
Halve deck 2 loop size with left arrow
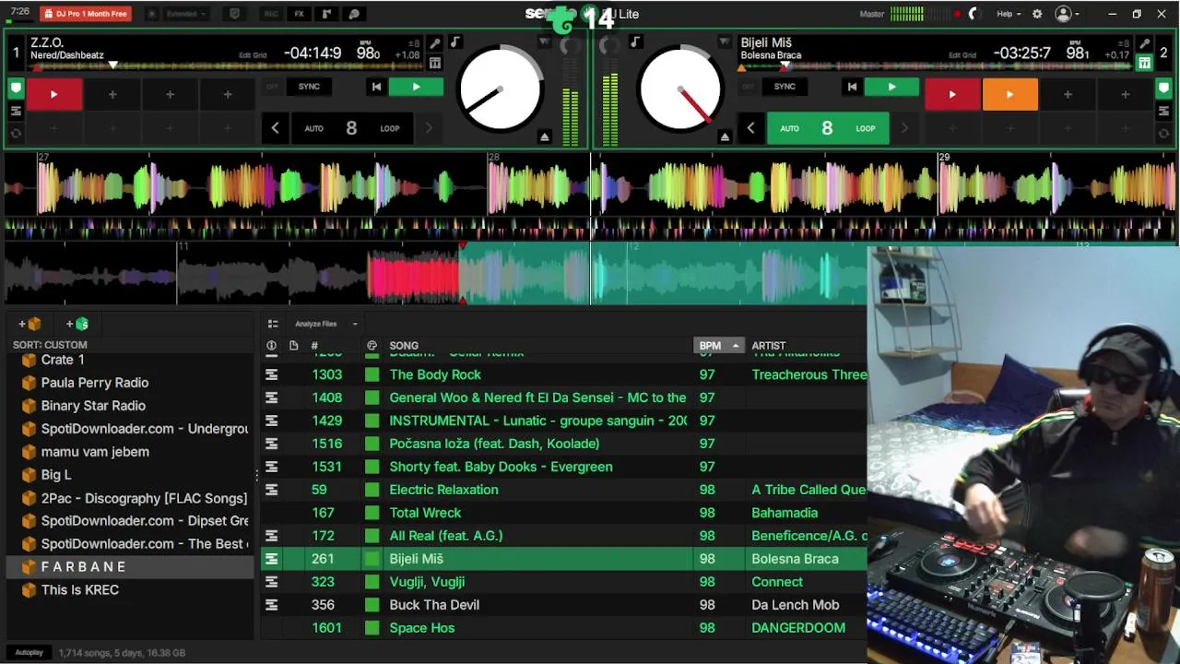coord(750,128)
